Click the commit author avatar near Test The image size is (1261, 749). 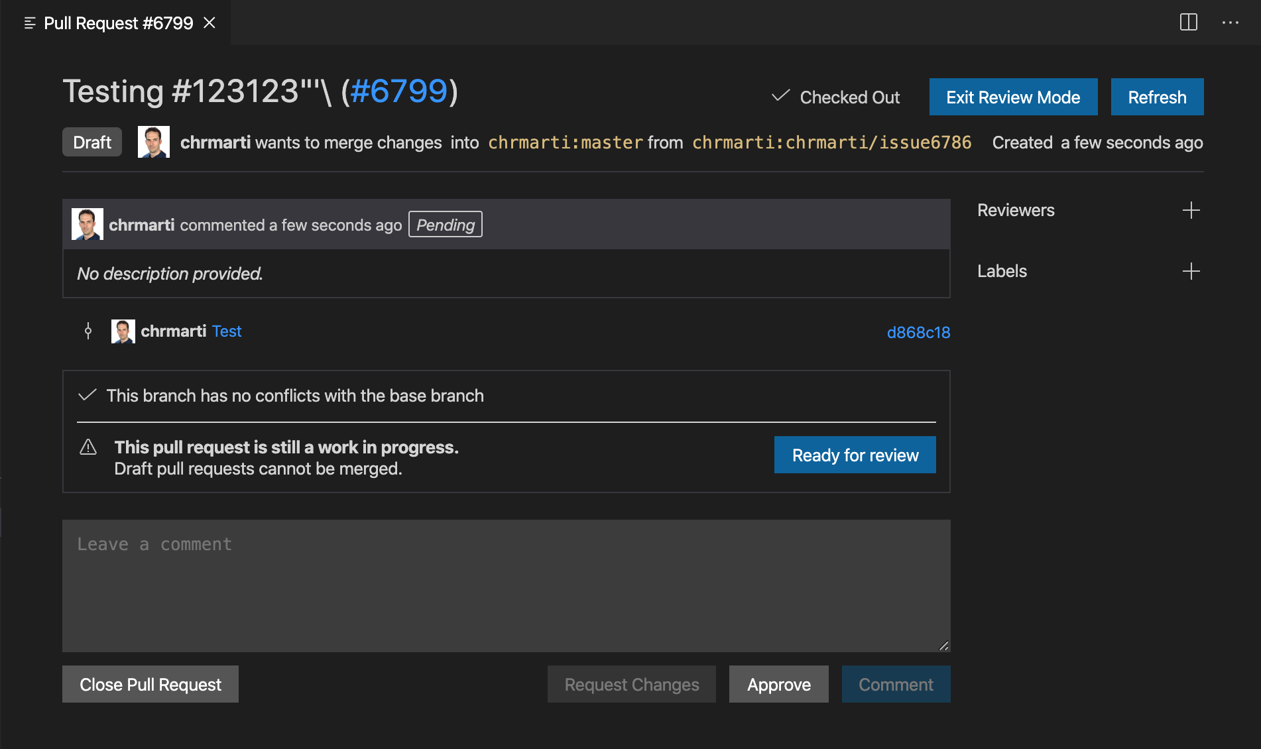click(x=123, y=331)
